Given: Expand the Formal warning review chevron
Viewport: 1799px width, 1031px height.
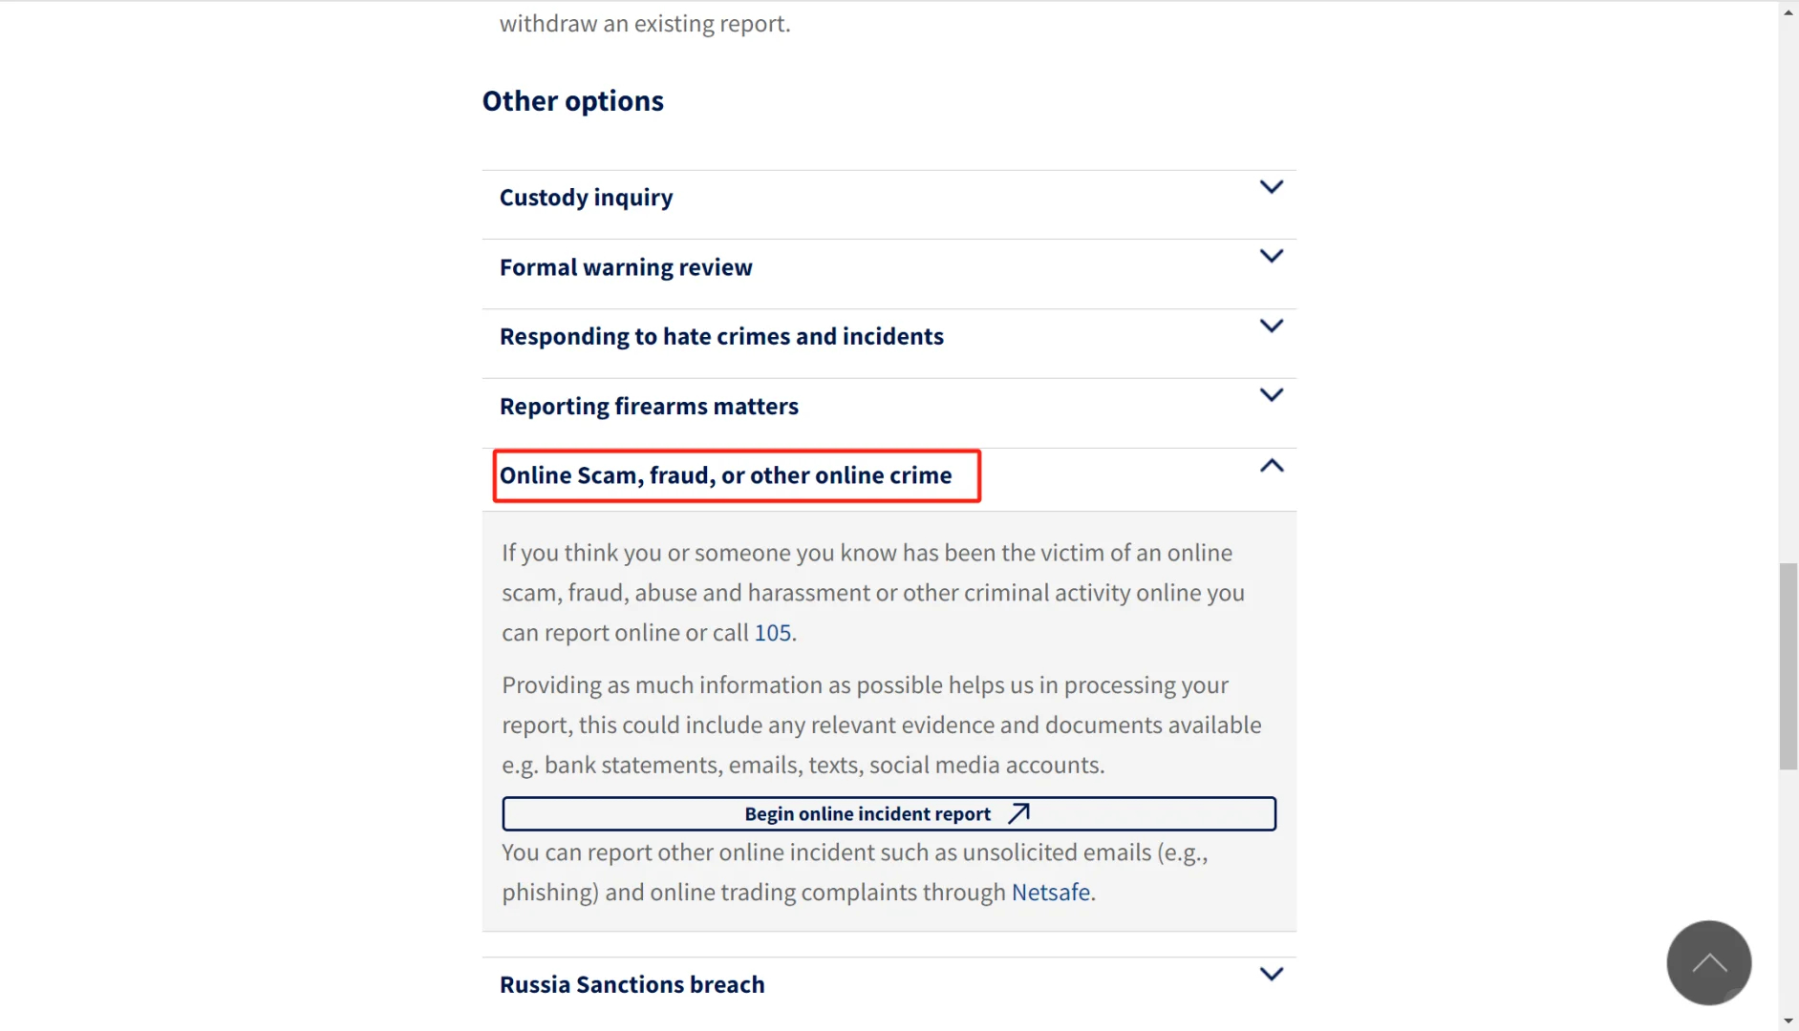Looking at the screenshot, I should click(x=1271, y=256).
